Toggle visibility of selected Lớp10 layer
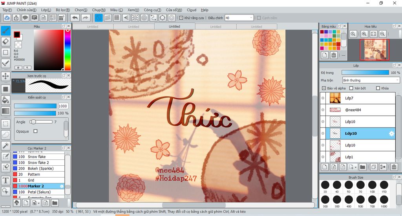 pos(323,134)
